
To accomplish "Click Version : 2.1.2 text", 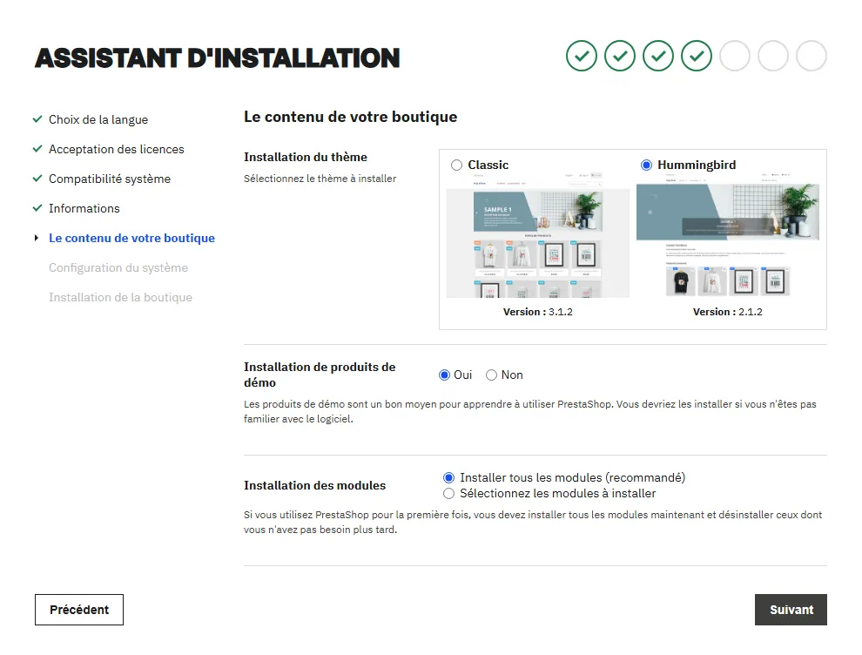I will pyautogui.click(x=727, y=312).
